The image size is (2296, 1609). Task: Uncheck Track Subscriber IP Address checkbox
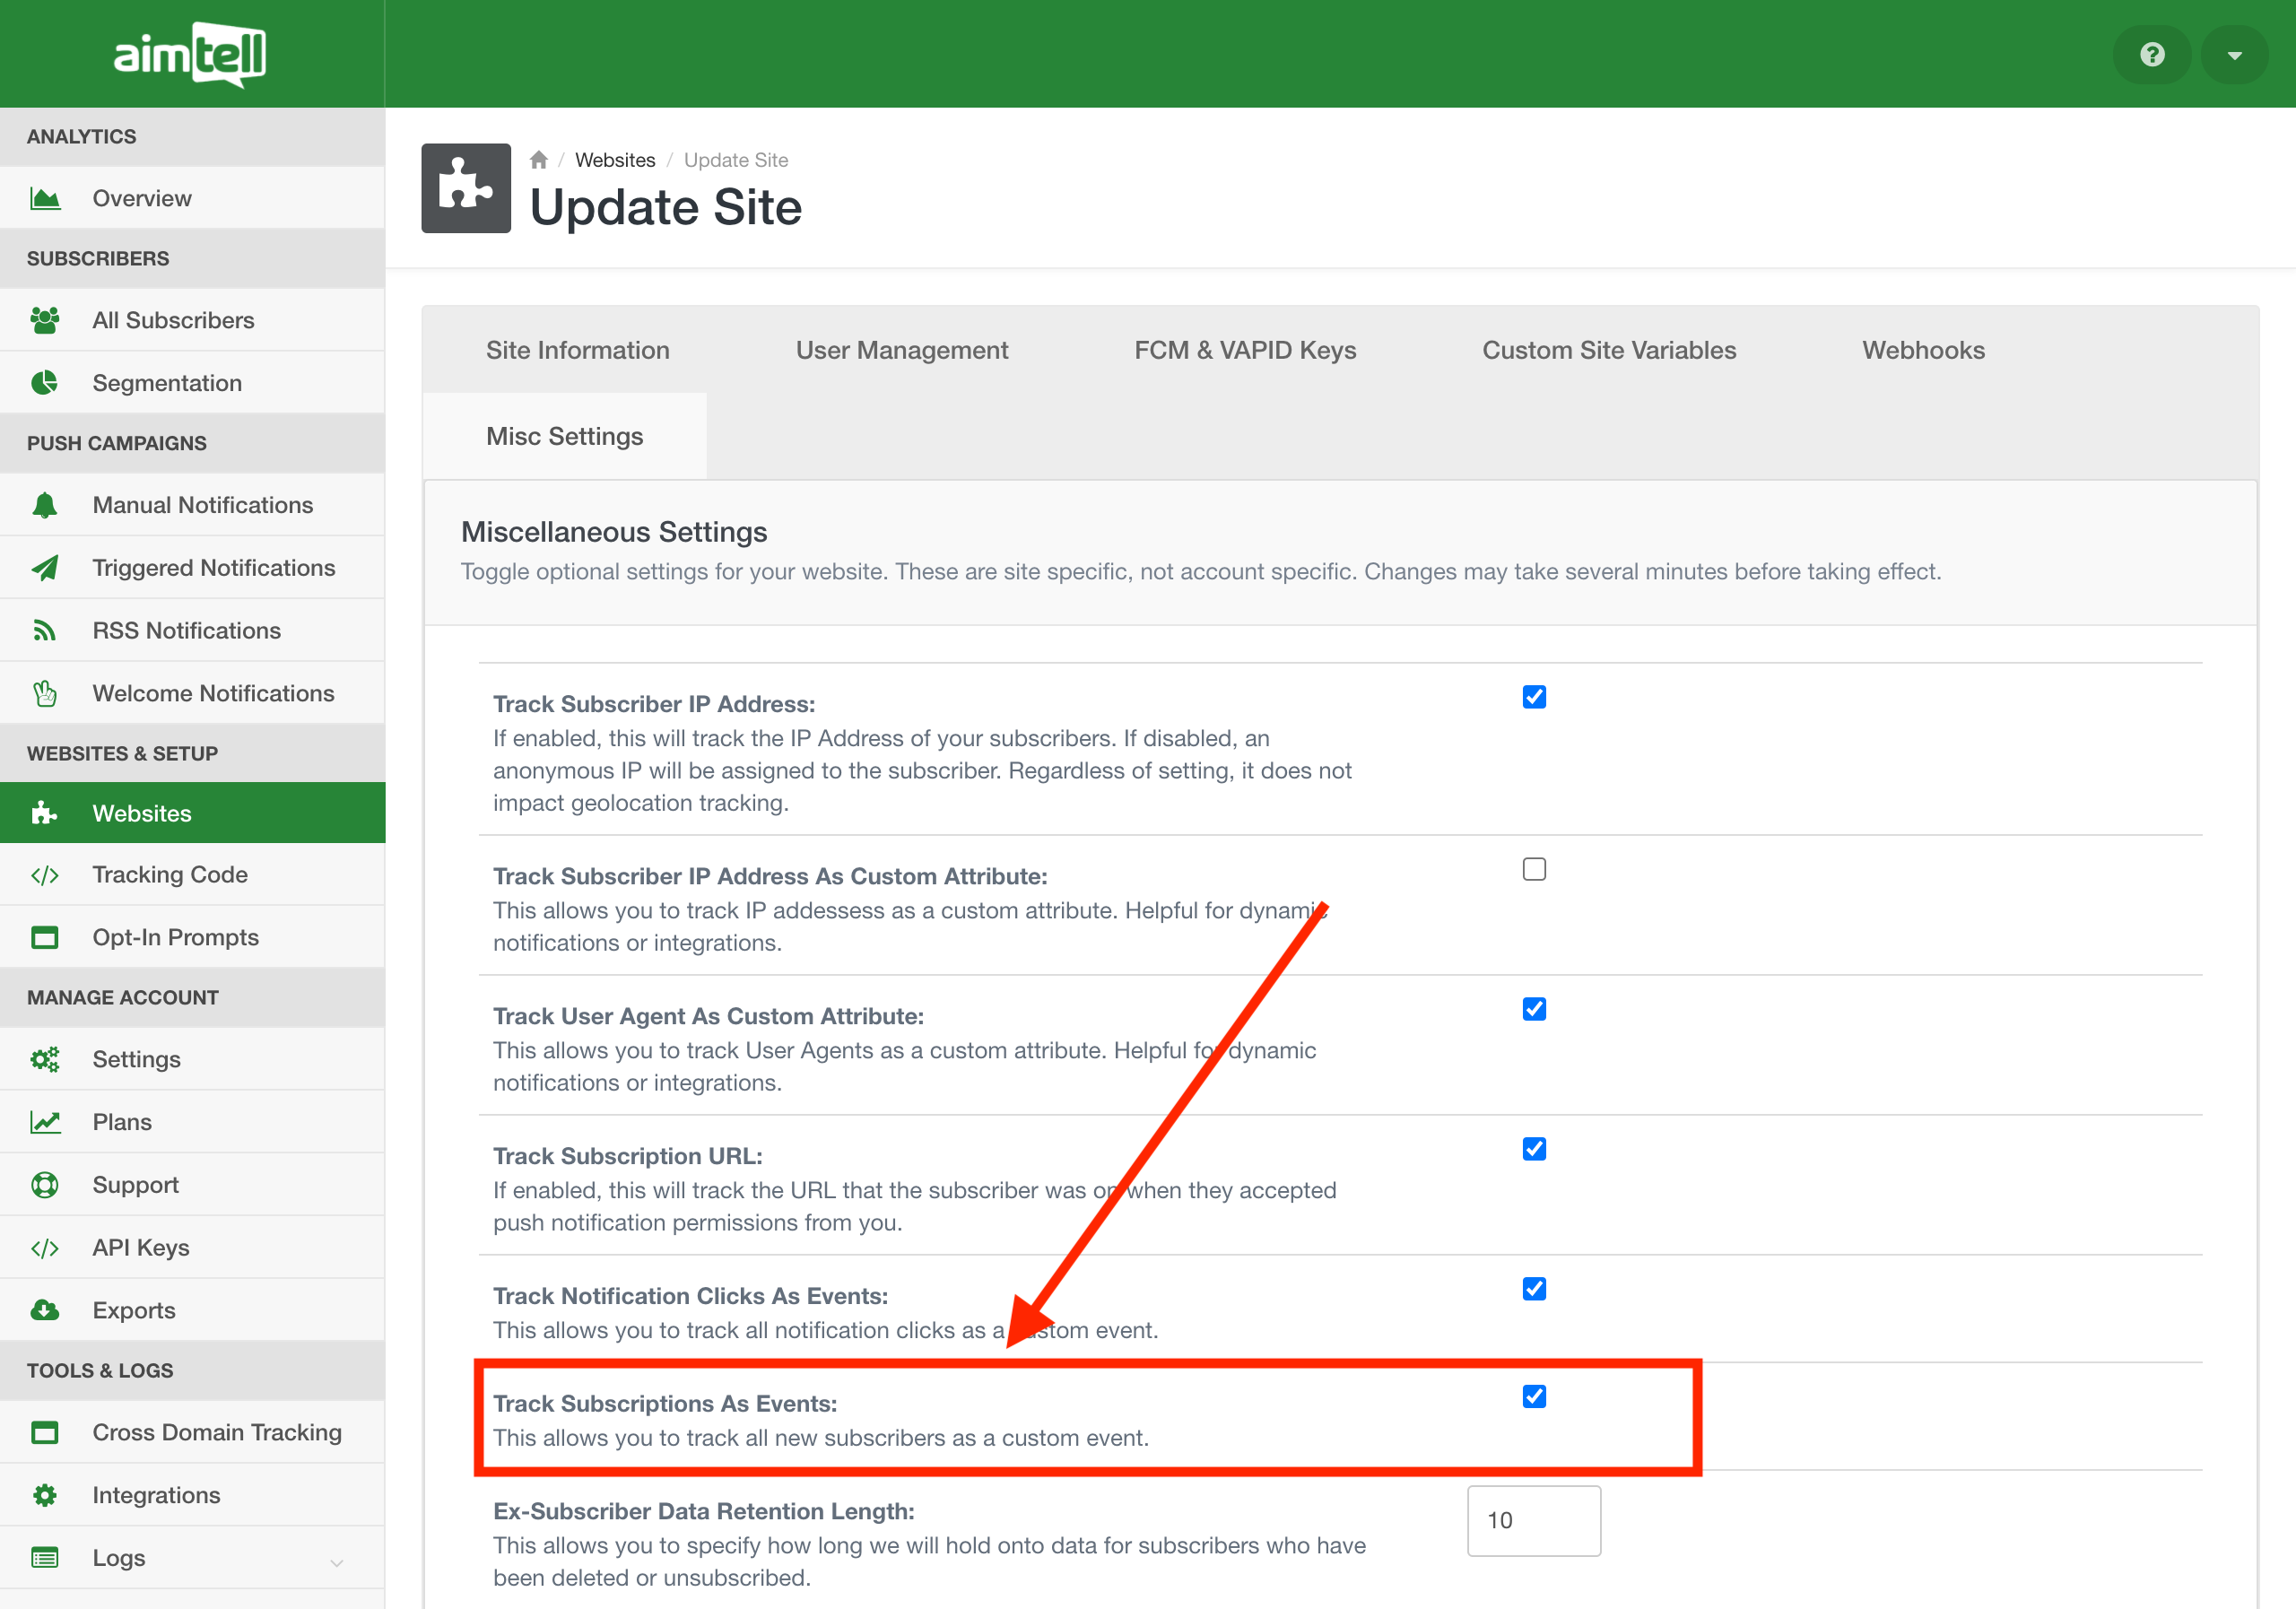coord(1534,697)
